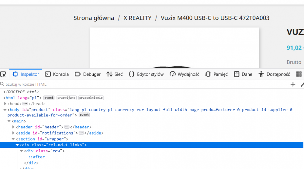Select the closing </div> after ::after
This screenshot has width=304, height=169.
click(x=31, y=163)
